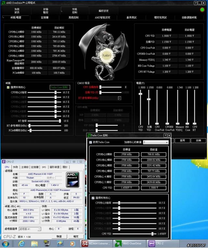
Task: Open the picture-frame app icon on the taskbar
Action: [x=60, y=244]
